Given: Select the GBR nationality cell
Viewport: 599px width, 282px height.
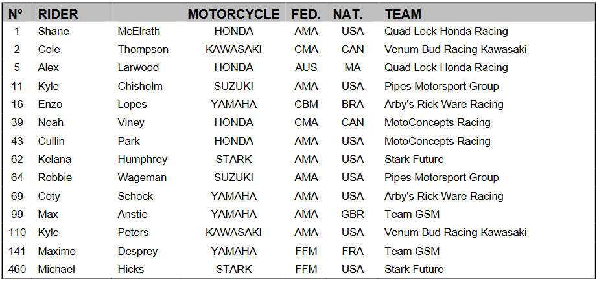Looking at the screenshot, I should [x=353, y=214].
